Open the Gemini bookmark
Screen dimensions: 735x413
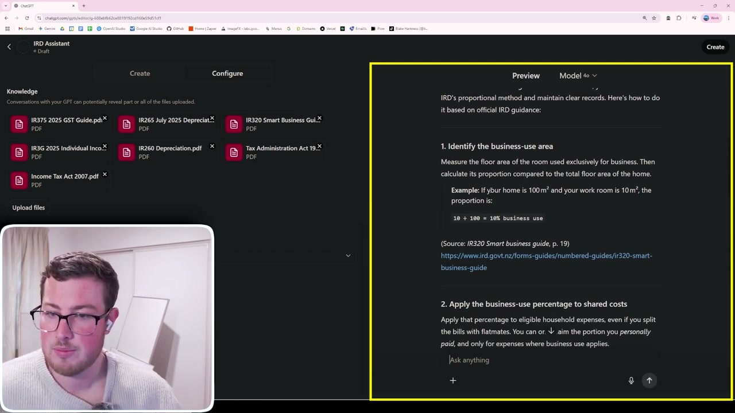pos(47,29)
